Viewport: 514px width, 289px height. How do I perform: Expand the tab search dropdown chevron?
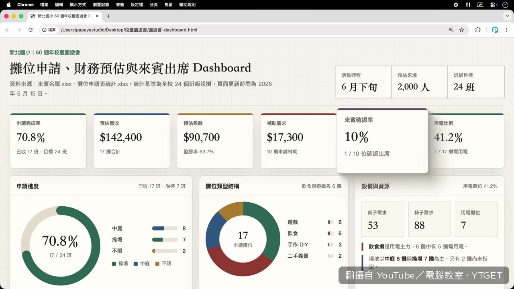coord(508,16)
